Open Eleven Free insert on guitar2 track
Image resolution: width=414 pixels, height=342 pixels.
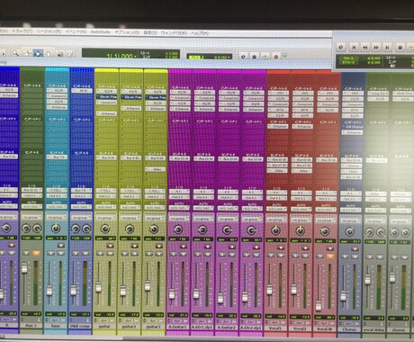[131, 97]
